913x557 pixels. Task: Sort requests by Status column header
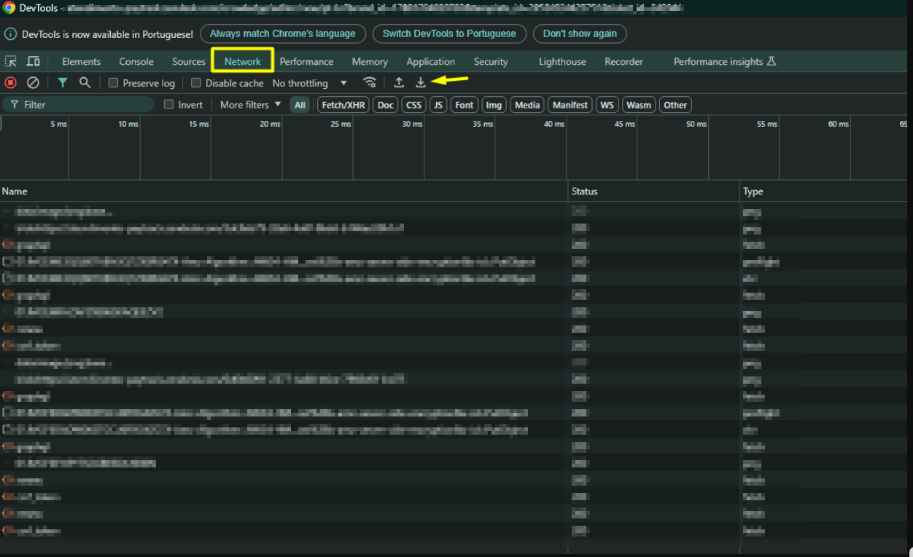coord(653,191)
